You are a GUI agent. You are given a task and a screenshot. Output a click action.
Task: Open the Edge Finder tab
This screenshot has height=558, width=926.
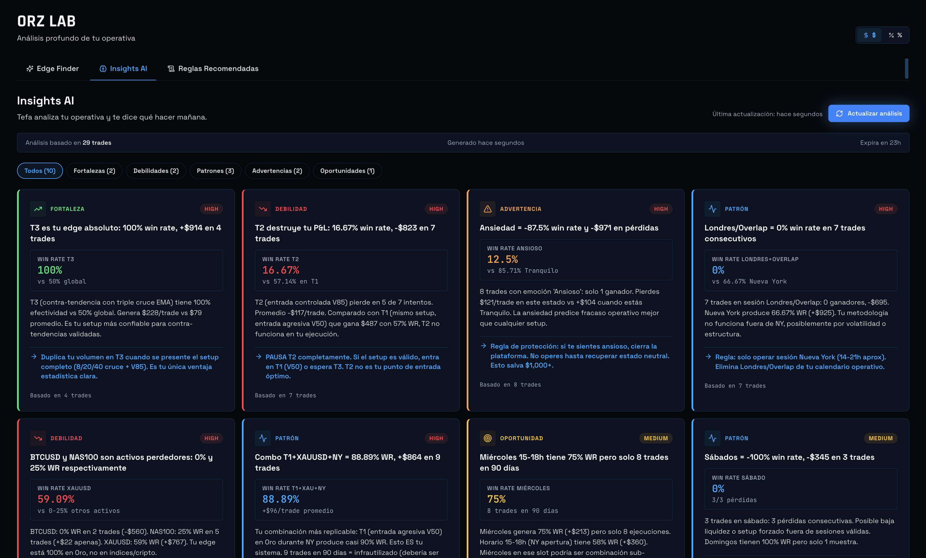pos(53,69)
